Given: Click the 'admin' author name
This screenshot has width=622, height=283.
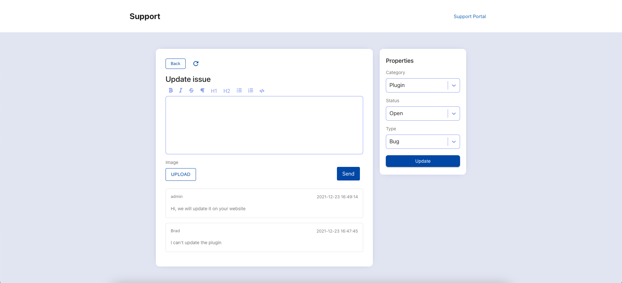Looking at the screenshot, I should point(177,197).
